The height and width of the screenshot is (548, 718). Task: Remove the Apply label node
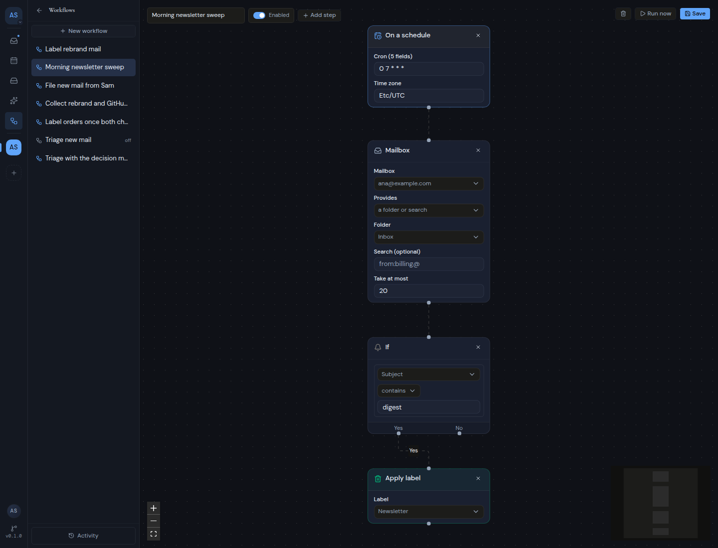point(478,478)
